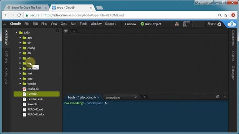239x134 pixels.
Task: Switch to the bash terminal tab
Action: [x=82, y=98]
